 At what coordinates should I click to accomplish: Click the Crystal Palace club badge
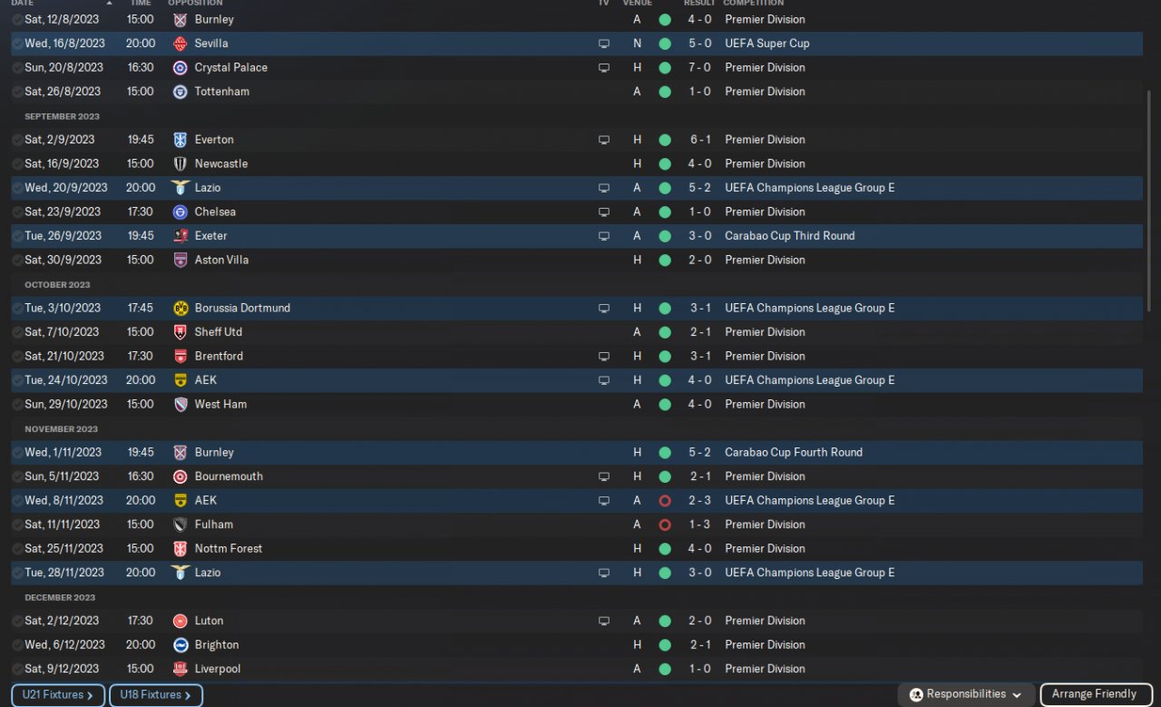[x=180, y=68]
